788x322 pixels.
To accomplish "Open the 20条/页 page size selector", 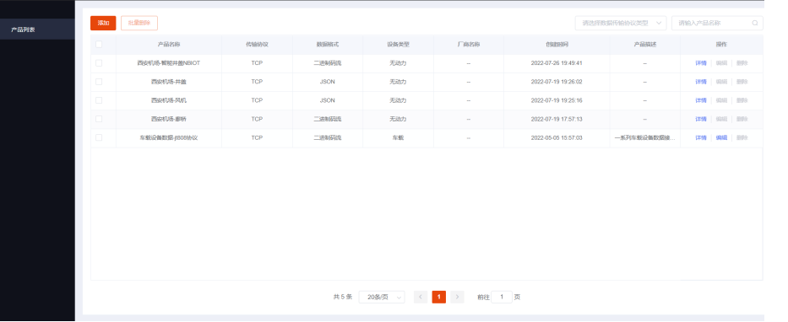I will [382, 297].
